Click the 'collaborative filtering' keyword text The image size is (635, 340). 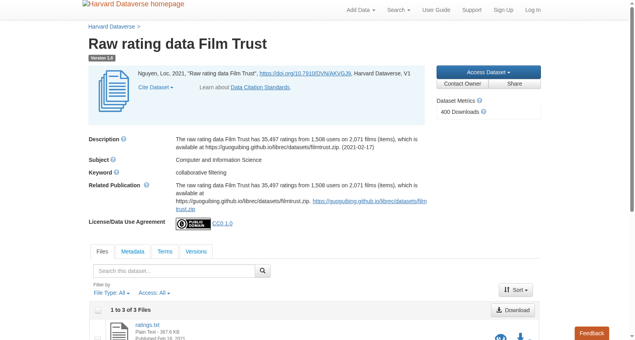(201, 173)
